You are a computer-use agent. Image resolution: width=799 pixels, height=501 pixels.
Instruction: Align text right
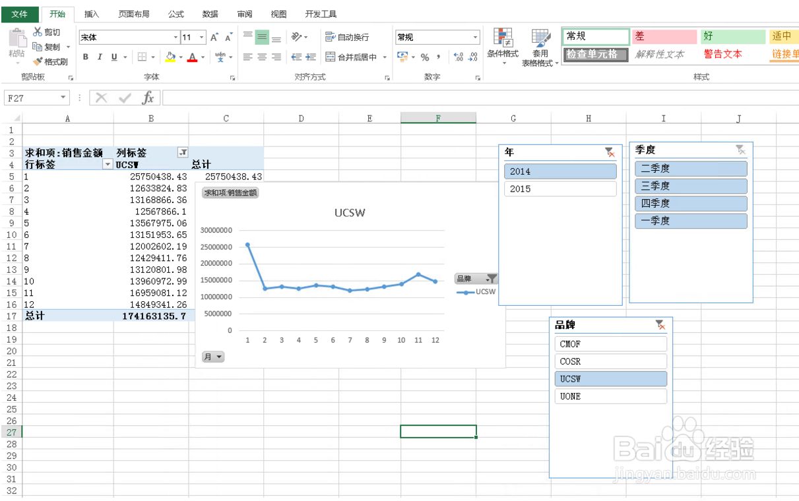point(276,57)
